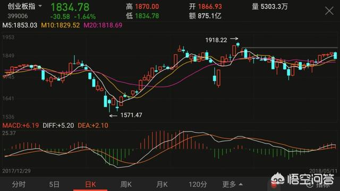Image resolution: width=340 pixels, height=191 pixels.
Task: Click the 悟空问答 watermark logo icon
Action: coord(278,179)
